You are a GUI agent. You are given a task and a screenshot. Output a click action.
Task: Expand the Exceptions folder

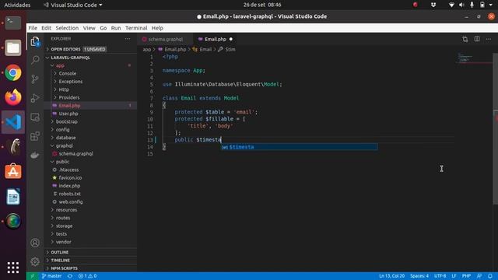(x=70, y=82)
